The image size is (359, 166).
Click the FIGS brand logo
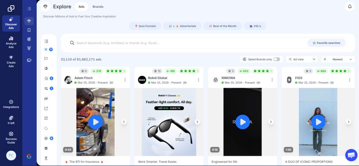(289, 80)
